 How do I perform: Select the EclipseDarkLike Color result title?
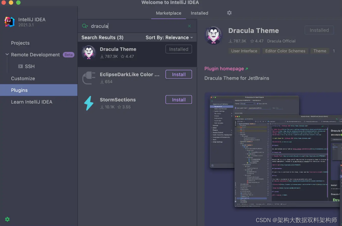pyautogui.click(x=129, y=75)
